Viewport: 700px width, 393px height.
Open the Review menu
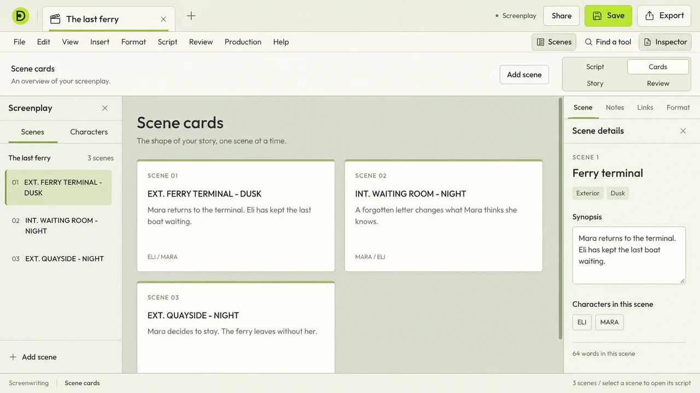pyautogui.click(x=201, y=42)
